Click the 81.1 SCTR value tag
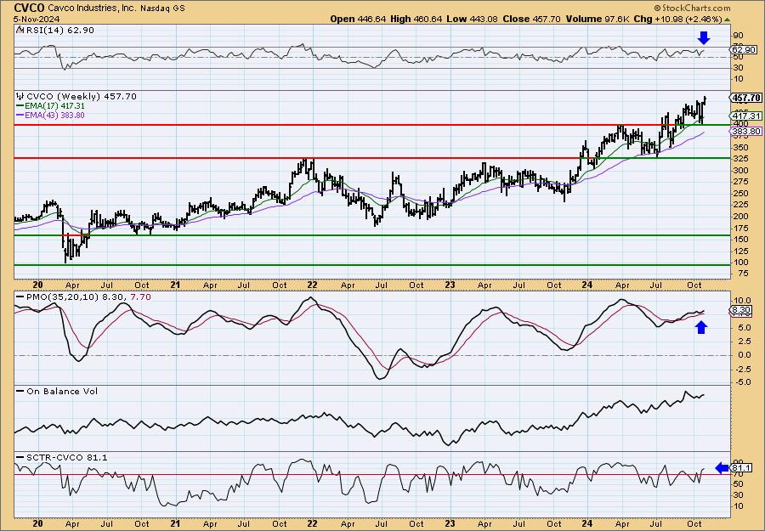 point(741,469)
